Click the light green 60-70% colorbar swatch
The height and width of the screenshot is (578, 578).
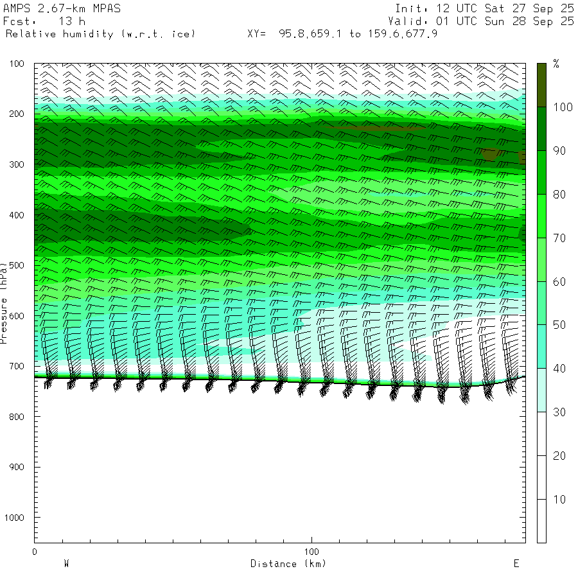pos(541,260)
